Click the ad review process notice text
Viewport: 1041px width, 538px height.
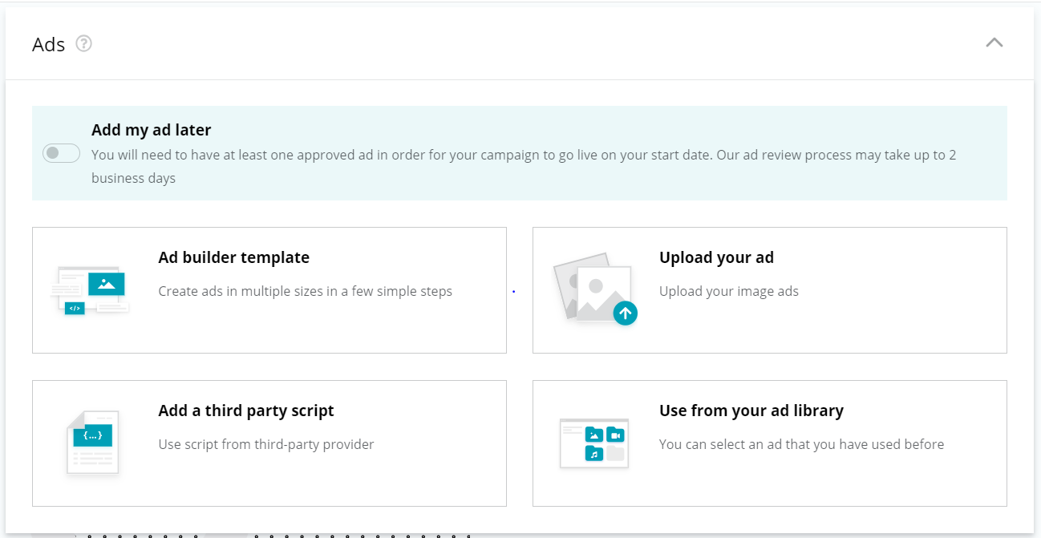[x=523, y=155]
